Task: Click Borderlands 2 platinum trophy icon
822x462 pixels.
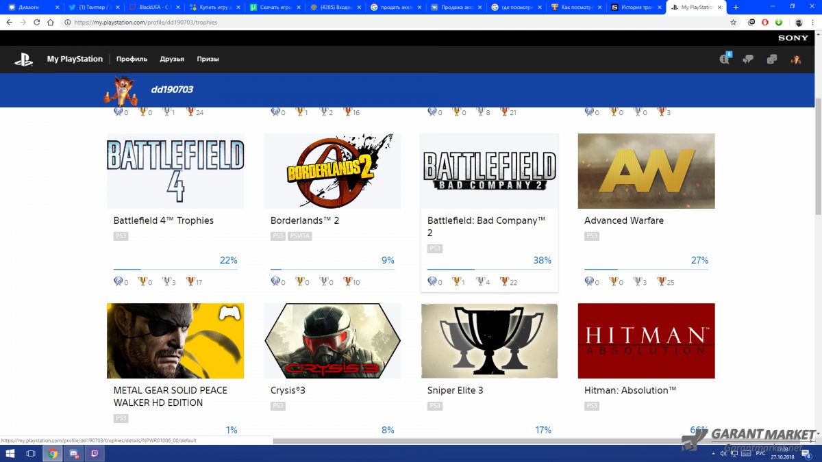Action: click(275, 281)
